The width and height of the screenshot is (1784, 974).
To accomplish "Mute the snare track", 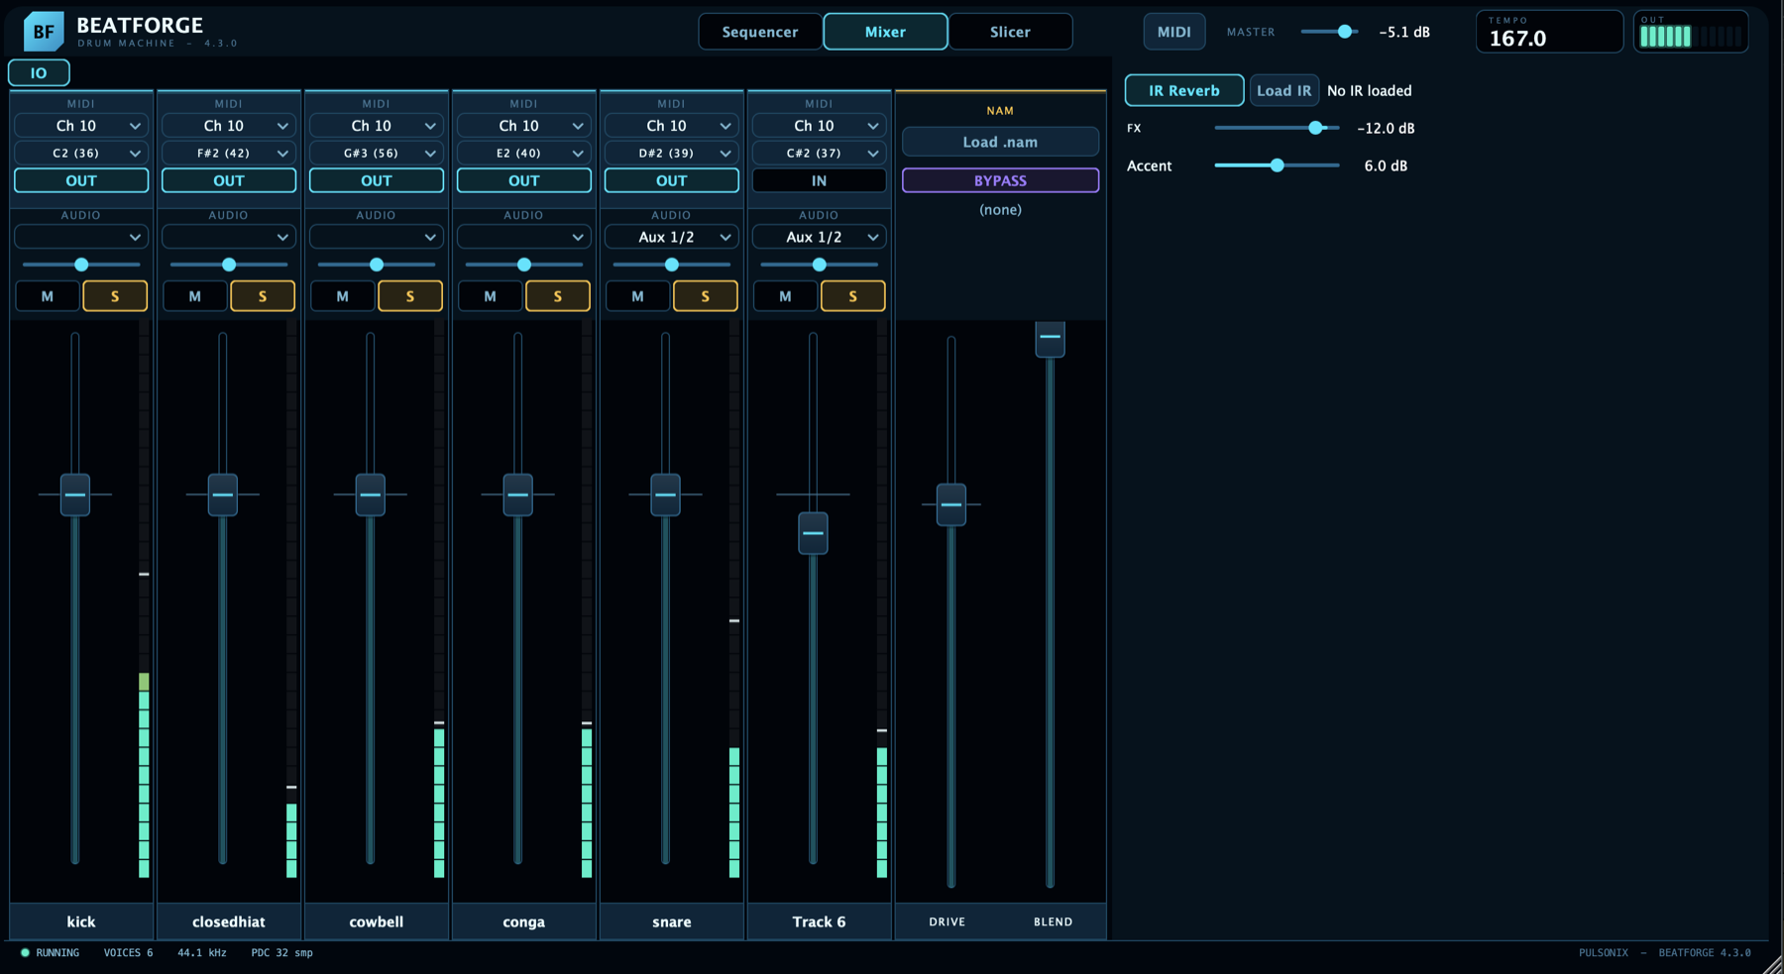I will pos(638,295).
